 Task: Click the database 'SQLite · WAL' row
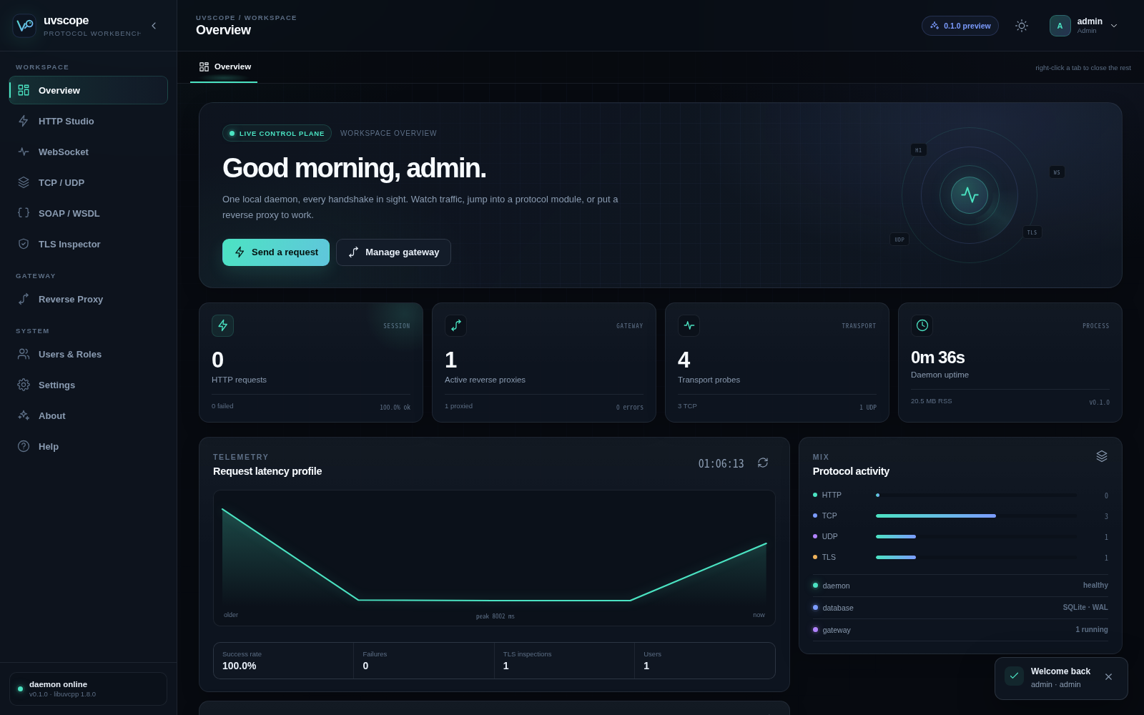coord(960,608)
